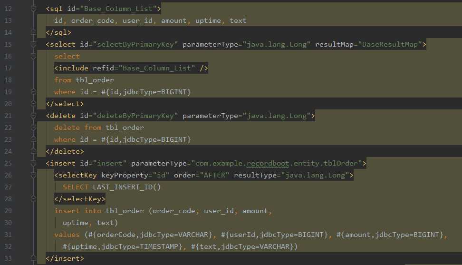Place cursor in "Base_Column_List" on the sql id line
Image resolution: width=462 pixels, height=265 pixels.
coord(118,9)
